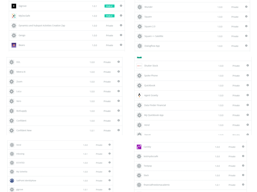Open the testmydocsafe app

pyautogui.click(x=151, y=156)
